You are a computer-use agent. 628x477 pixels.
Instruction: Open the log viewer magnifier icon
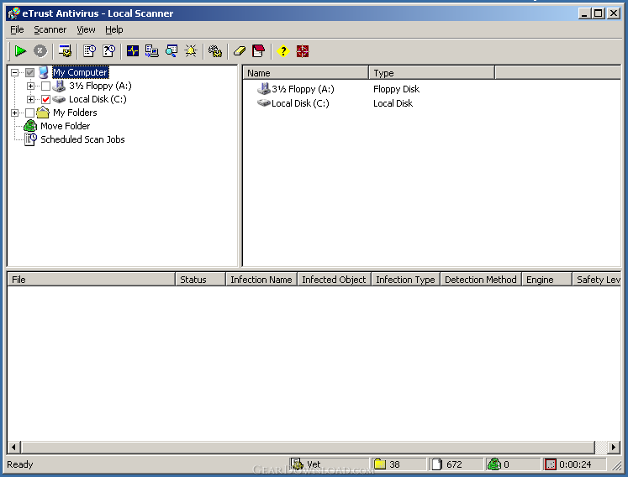[x=172, y=51]
